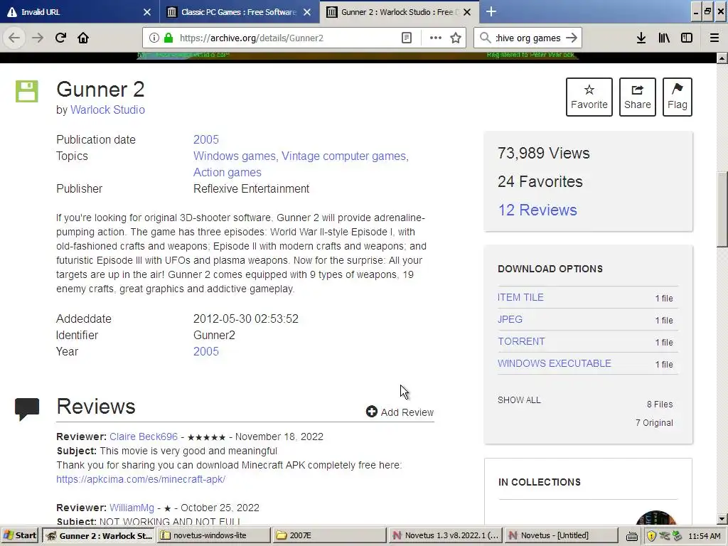Submit search with the go arrow
This screenshot has height=546, width=728.
pos(572,38)
